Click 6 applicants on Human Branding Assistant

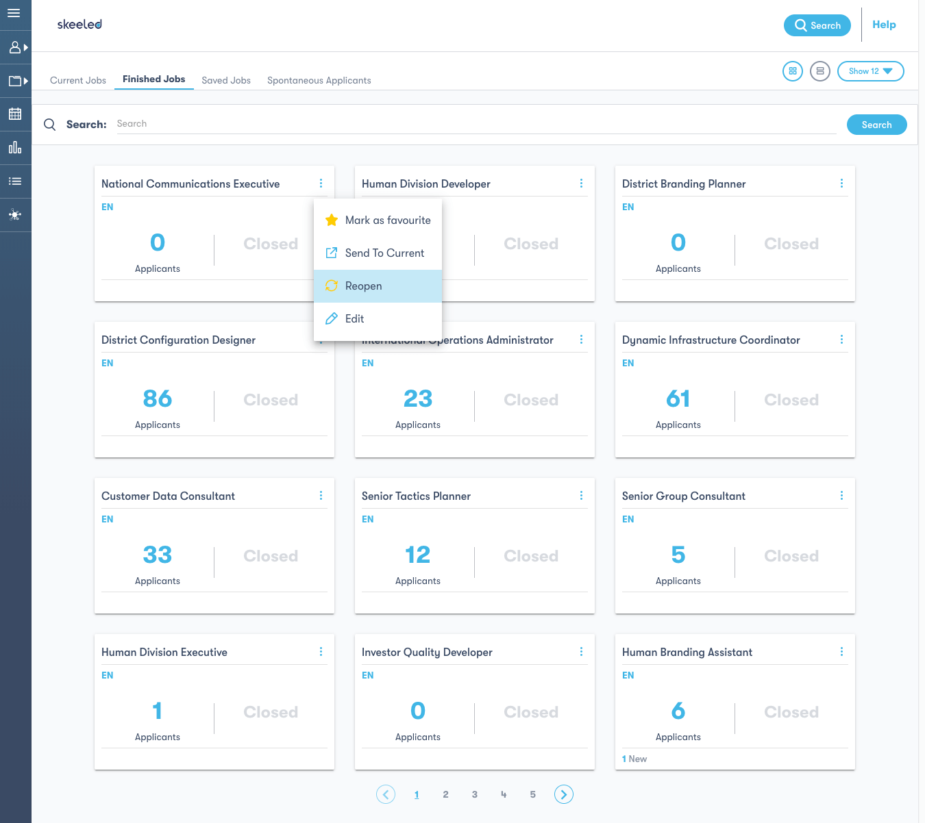678,711
